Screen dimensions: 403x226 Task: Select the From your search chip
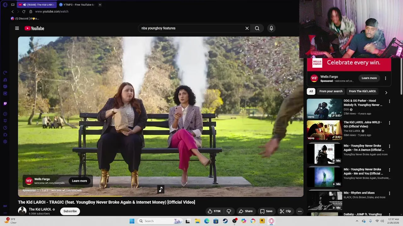pyautogui.click(x=331, y=91)
